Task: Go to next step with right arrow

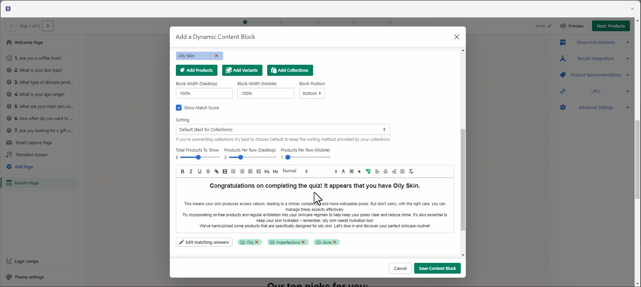Action: click(48, 26)
